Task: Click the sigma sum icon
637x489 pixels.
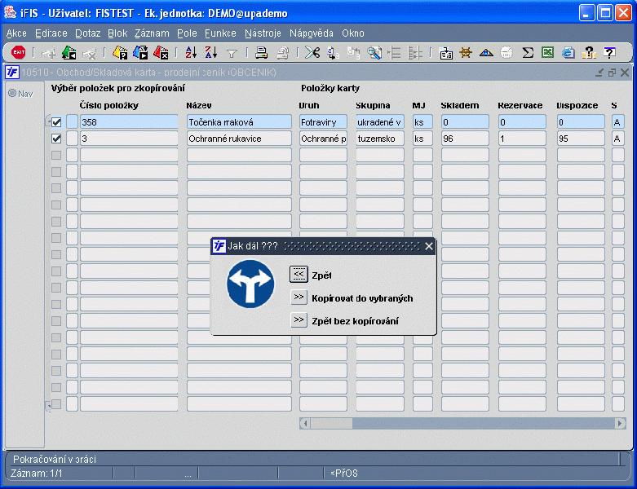Action: [x=528, y=52]
